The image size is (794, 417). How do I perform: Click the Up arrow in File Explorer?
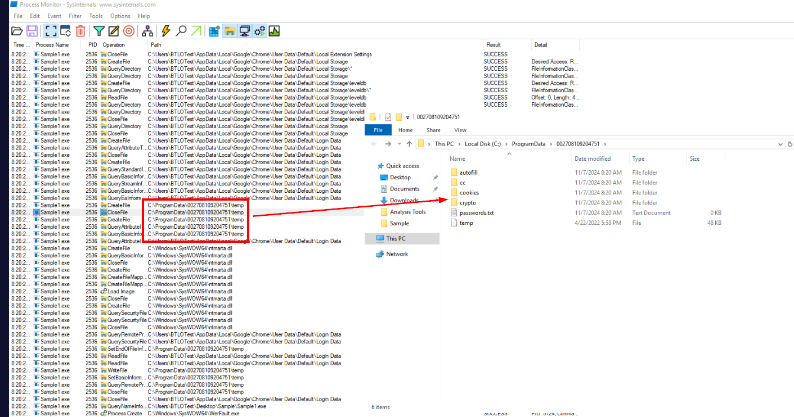[x=409, y=144]
